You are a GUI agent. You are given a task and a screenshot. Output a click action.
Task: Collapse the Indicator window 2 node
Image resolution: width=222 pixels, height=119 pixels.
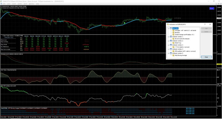pyautogui.click(x=168, y=41)
